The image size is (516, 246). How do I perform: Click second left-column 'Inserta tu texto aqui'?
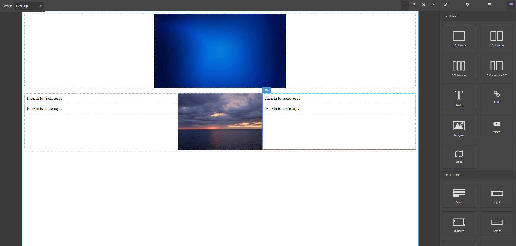[44, 109]
